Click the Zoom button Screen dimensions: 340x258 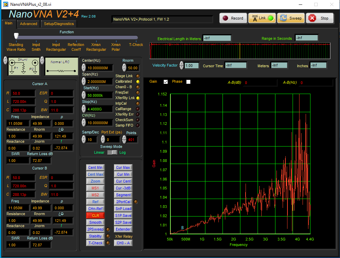tap(95, 181)
